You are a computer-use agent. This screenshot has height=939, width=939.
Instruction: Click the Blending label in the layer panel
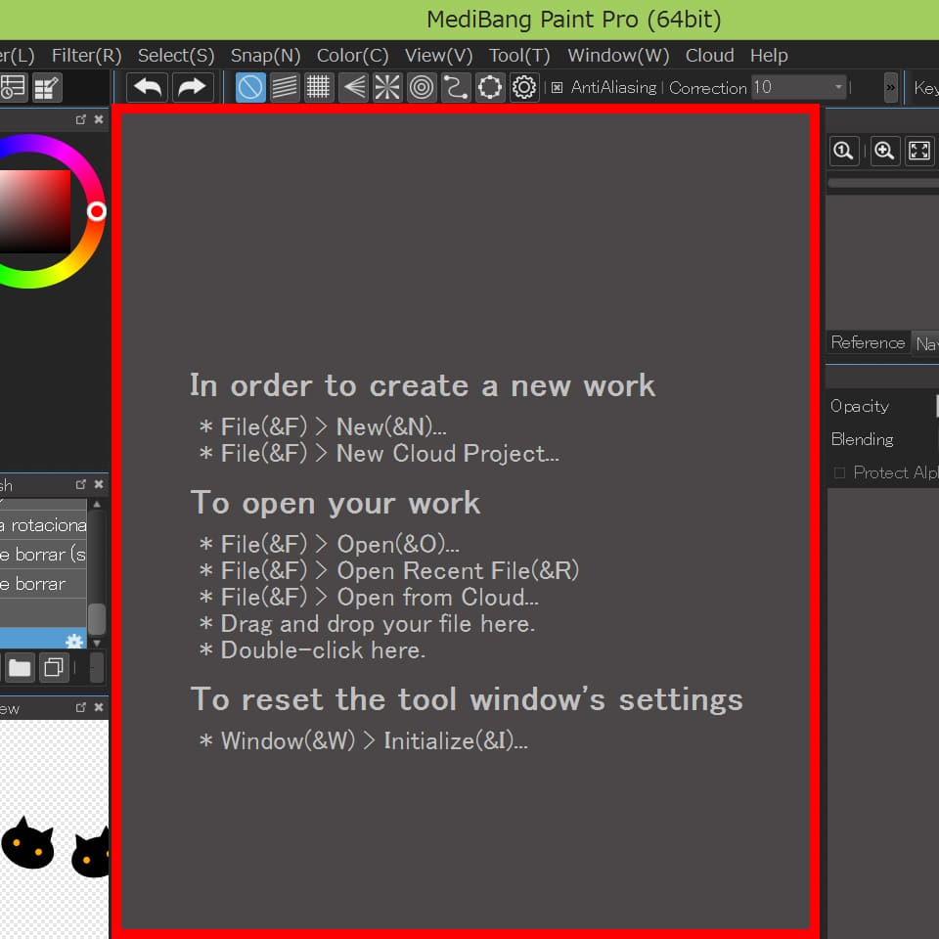pos(862,439)
